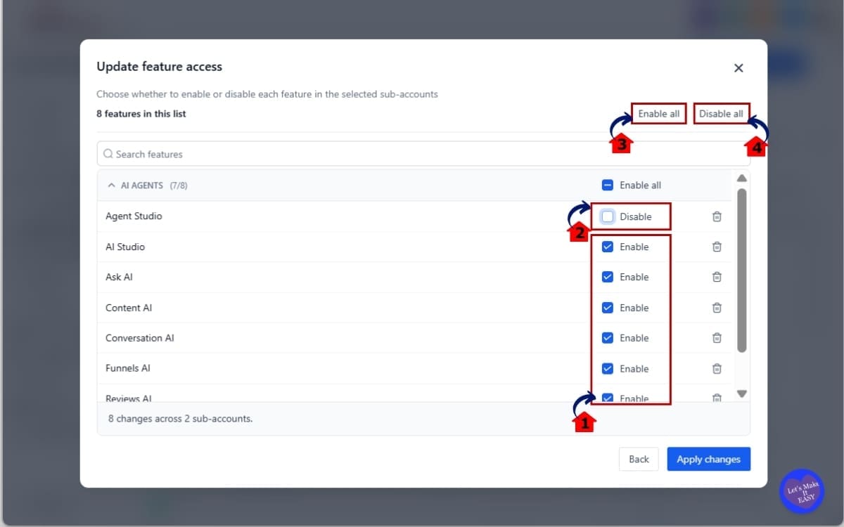The width and height of the screenshot is (844, 527).
Task: Delete Conversation AI from the list
Action: 717,338
